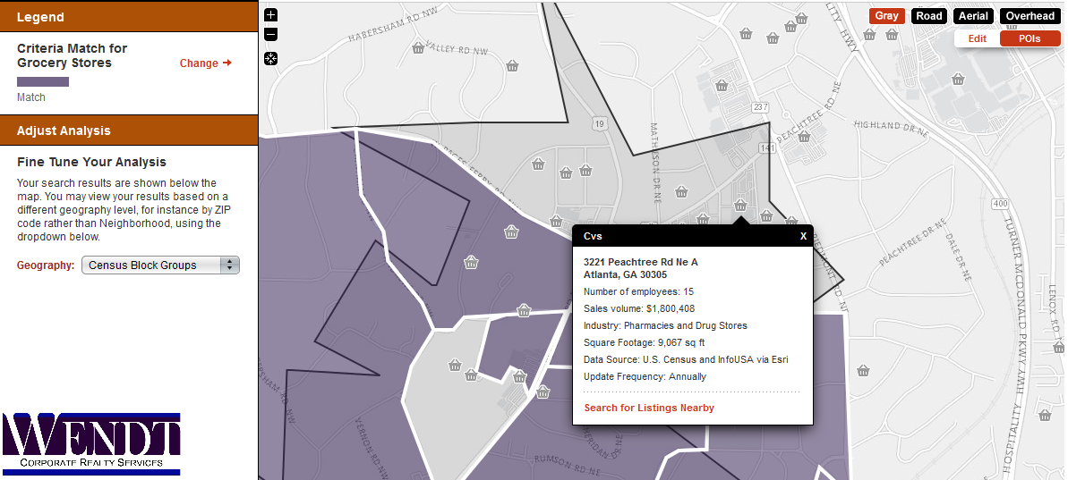Viewport: 1068px width, 480px height.
Task: Switch basemap to Aerial view
Action: tap(973, 16)
